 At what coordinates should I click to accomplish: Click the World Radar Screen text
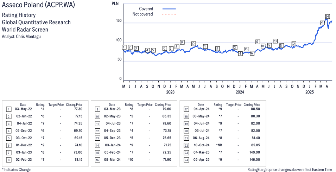tap(25, 29)
